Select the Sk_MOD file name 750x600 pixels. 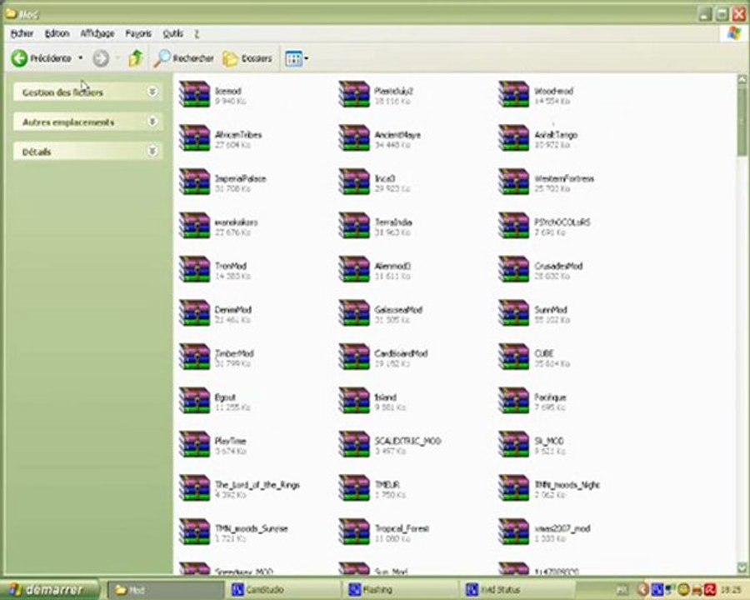point(549,441)
